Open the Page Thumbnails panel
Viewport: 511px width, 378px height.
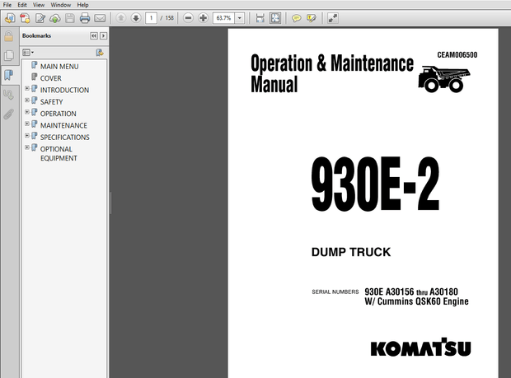tap(8, 55)
